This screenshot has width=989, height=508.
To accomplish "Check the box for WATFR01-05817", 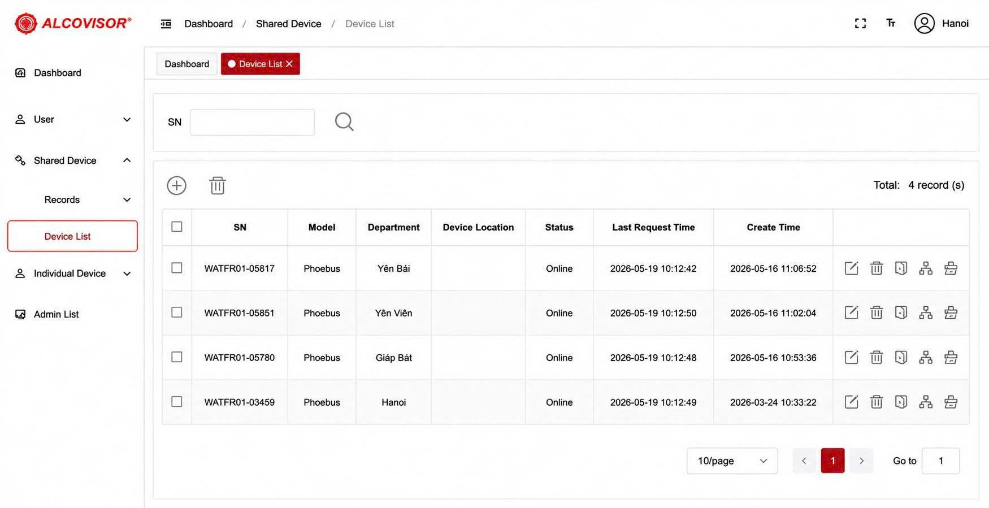I will pos(177,268).
